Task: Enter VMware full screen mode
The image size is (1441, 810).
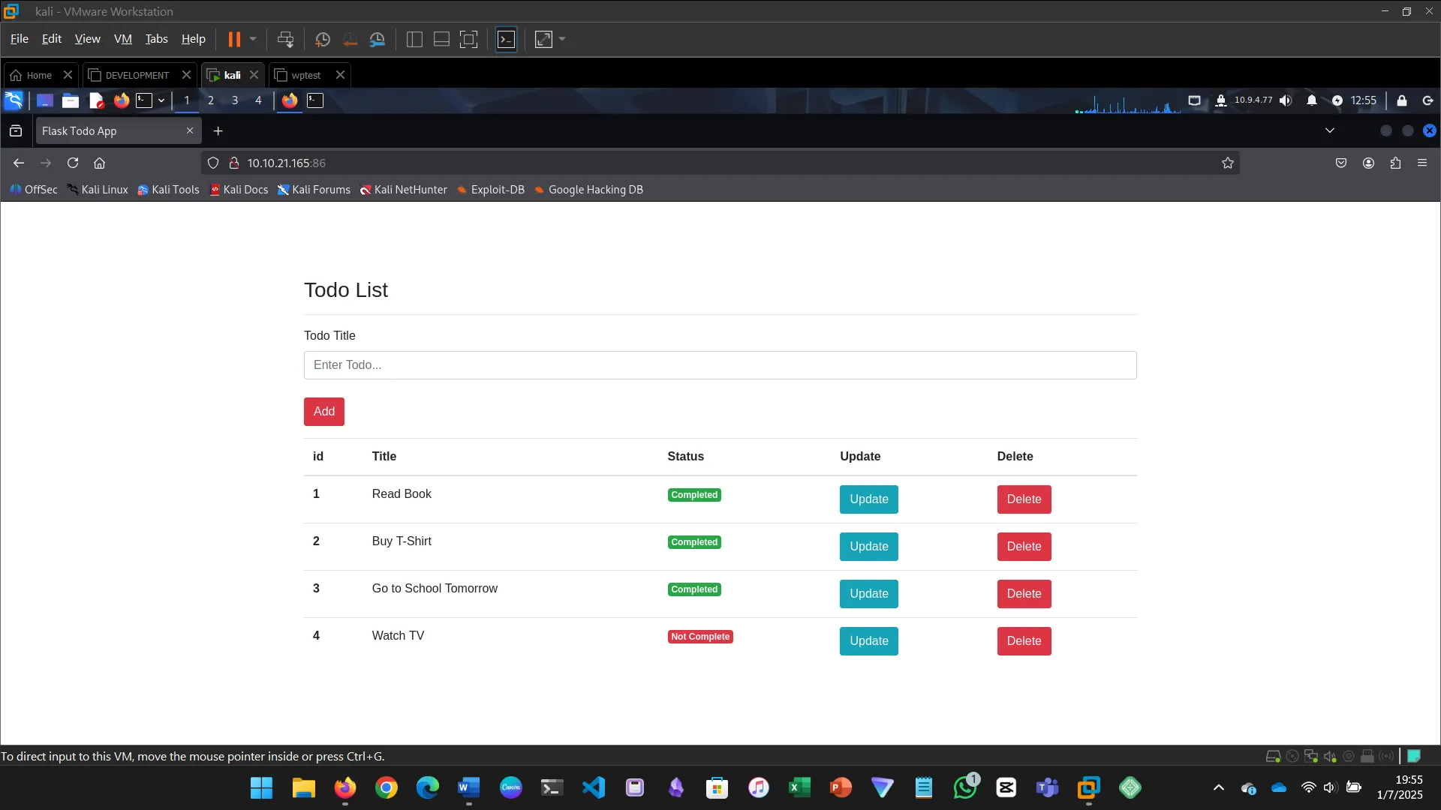Action: click(x=468, y=39)
